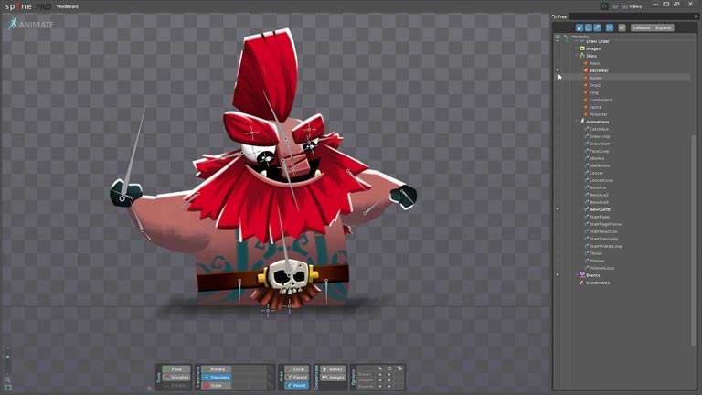702x395 pixels.
Task: Select the Wrestler skin
Action: tap(598, 114)
